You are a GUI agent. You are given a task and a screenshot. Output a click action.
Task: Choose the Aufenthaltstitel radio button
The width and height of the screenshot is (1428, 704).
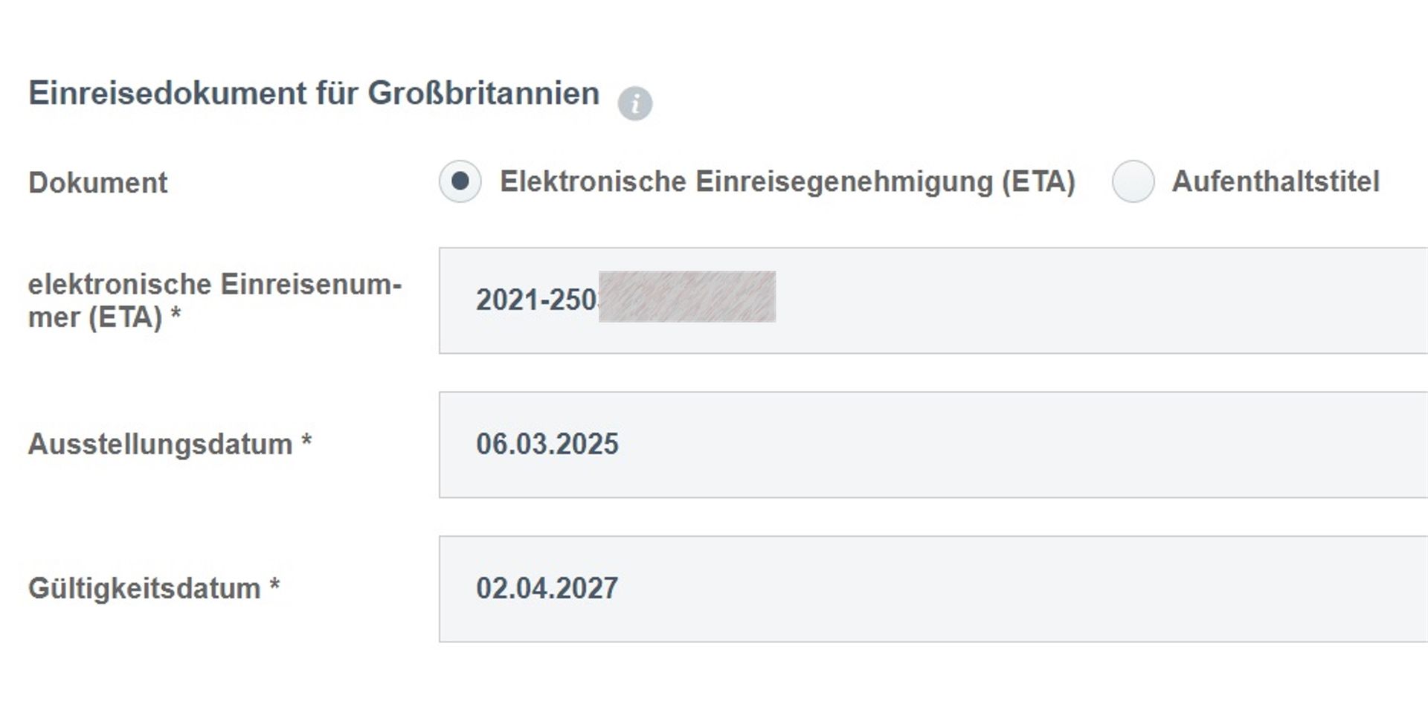pyautogui.click(x=1133, y=181)
